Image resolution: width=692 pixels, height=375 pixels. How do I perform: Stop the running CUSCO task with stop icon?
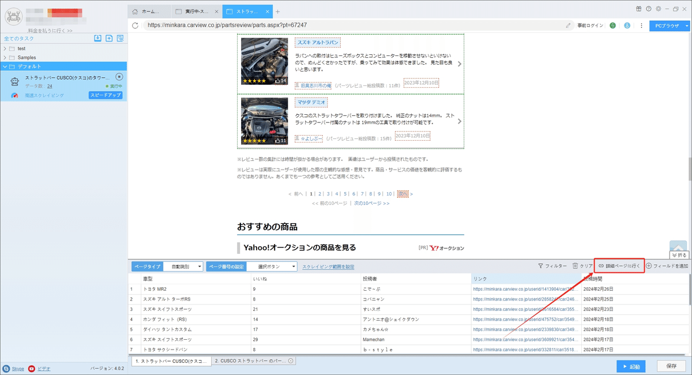pyautogui.click(x=119, y=77)
